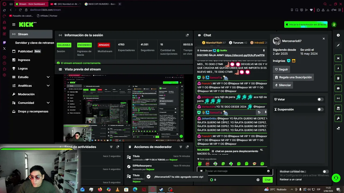Open Firefox from the Windows taskbar
Image resolution: width=344 pixels, height=193 pixels.
[x=100, y=190]
